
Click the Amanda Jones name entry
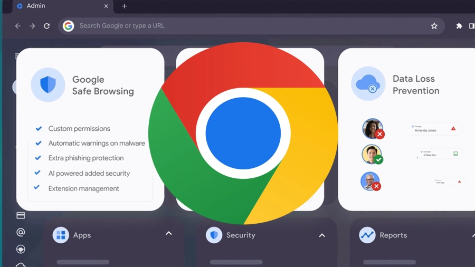425,130
